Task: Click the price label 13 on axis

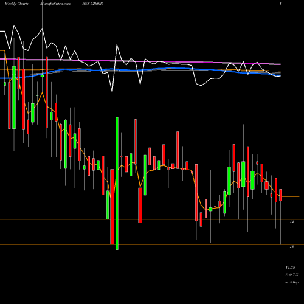Action: coord(292,247)
